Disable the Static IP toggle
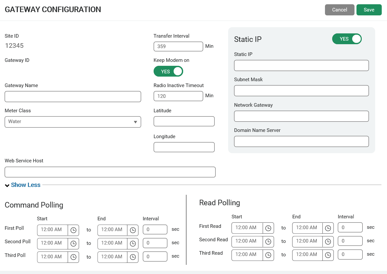 click(x=347, y=39)
